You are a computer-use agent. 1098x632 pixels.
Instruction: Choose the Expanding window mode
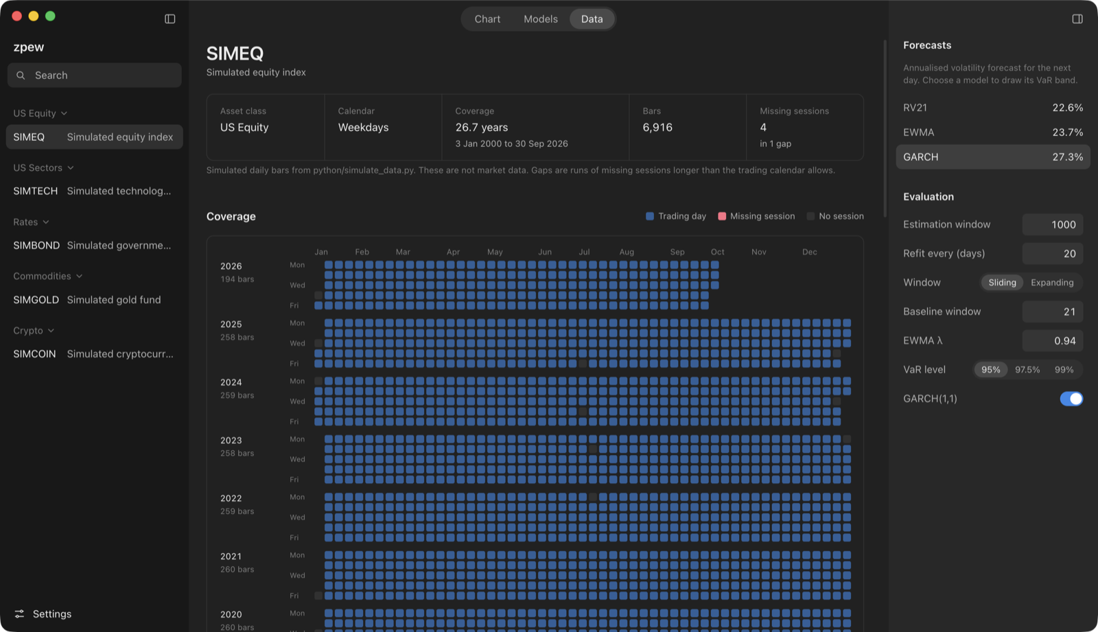(x=1052, y=283)
